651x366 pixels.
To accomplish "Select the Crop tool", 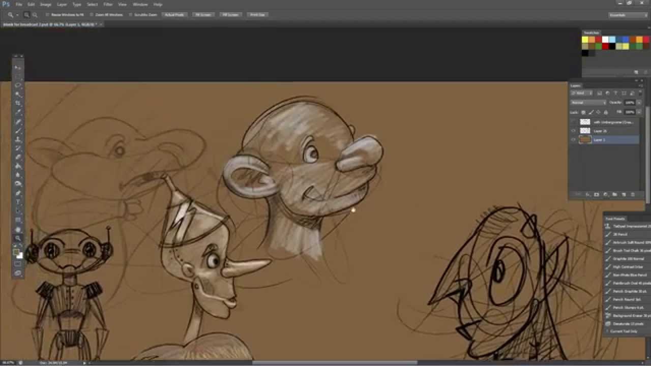I will tap(18, 103).
